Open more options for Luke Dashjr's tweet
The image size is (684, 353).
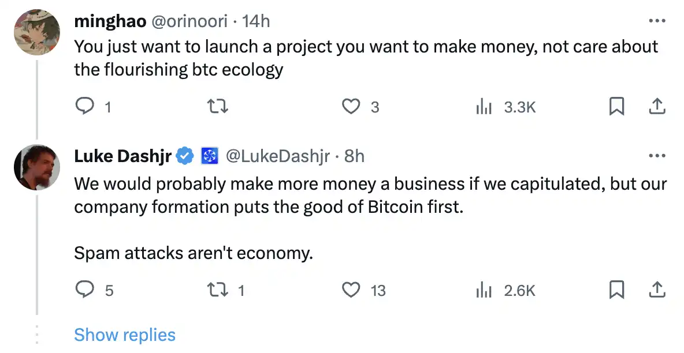point(657,156)
